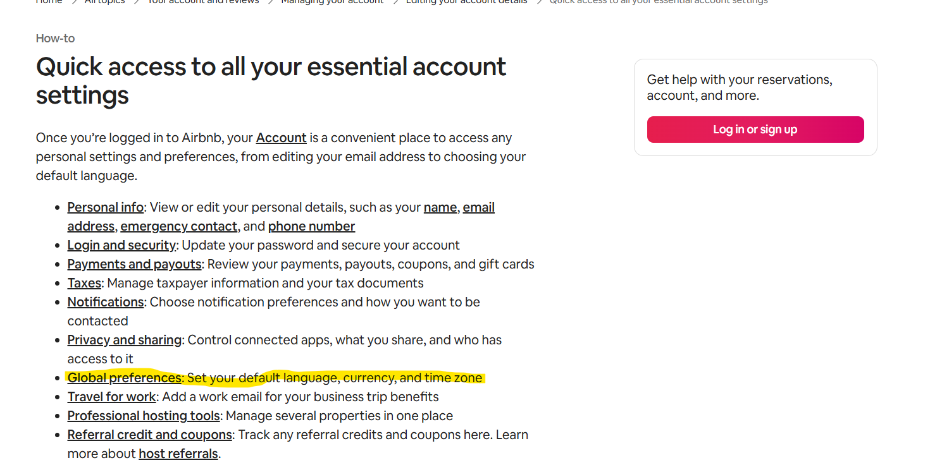Open Professional hosting tools link
Image resolution: width=930 pixels, height=465 pixels.
144,416
